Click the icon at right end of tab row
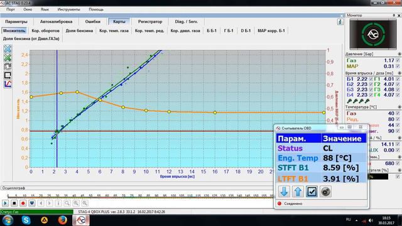 [340, 22]
